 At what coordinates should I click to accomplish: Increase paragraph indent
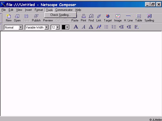point(129,27)
